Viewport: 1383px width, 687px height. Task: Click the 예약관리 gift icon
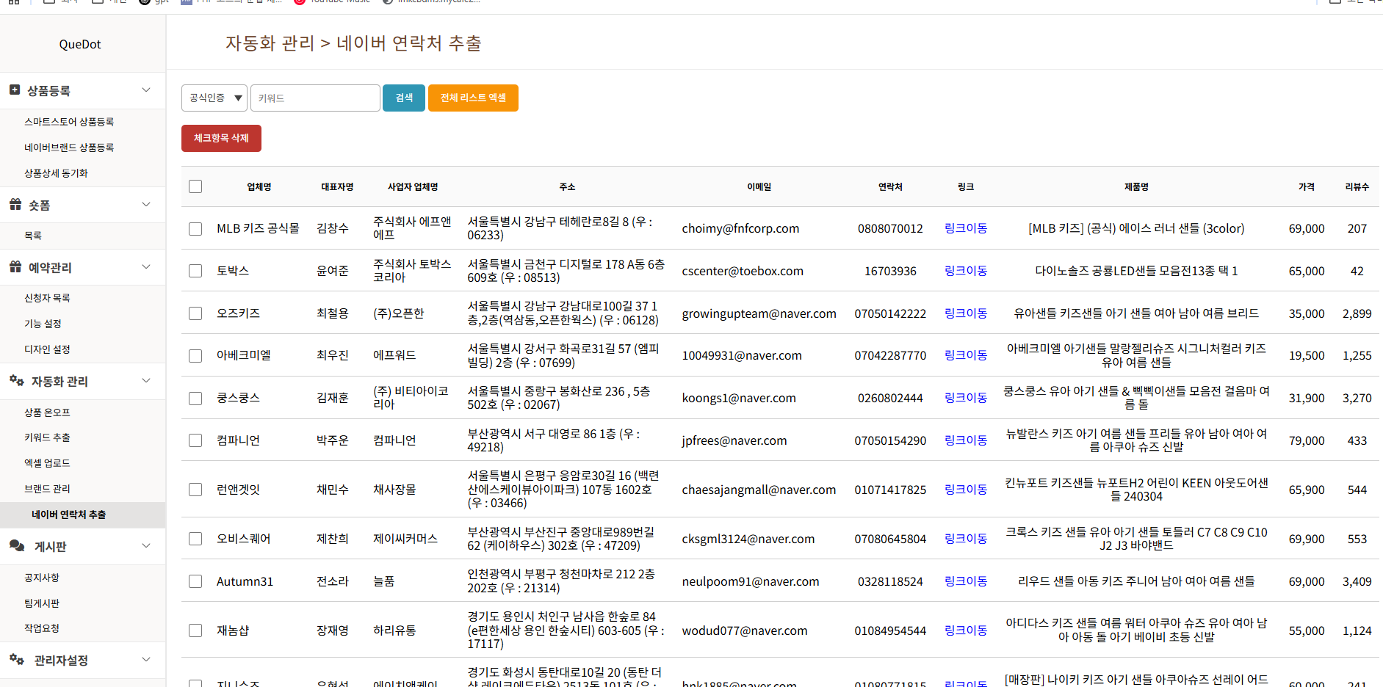tap(15, 267)
